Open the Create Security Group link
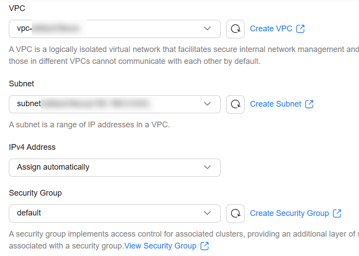The width and height of the screenshot is (359, 256). coord(289,213)
